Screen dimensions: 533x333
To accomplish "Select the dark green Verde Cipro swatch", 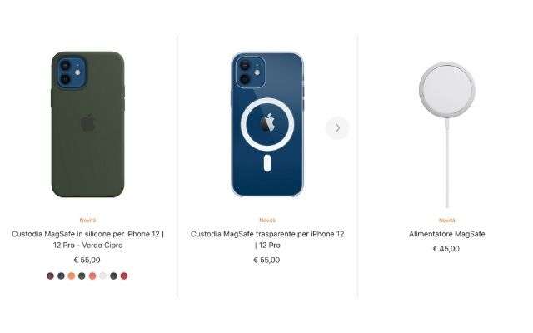I will pos(82,276).
